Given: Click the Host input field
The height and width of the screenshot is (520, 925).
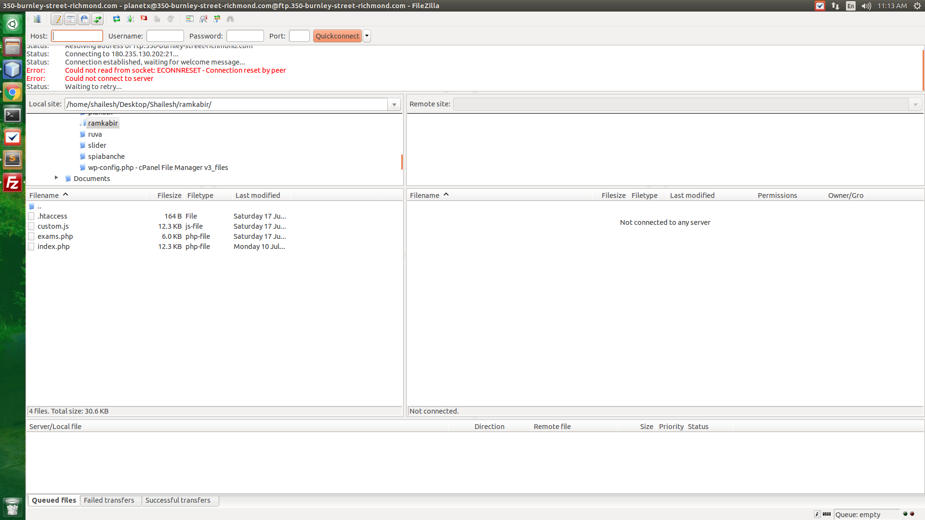Looking at the screenshot, I should 77,36.
